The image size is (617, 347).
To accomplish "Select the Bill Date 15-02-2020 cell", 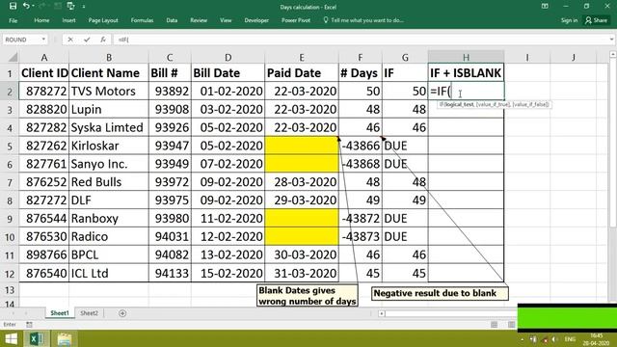I will point(228,273).
